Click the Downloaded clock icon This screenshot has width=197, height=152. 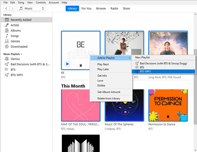[x=7, y=46]
